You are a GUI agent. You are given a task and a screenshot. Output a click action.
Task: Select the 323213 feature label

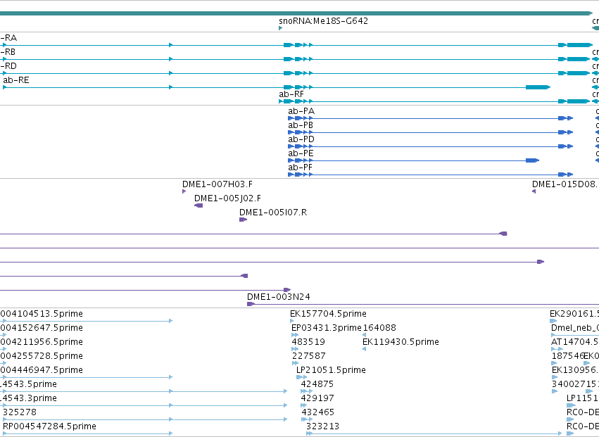pos(322,426)
